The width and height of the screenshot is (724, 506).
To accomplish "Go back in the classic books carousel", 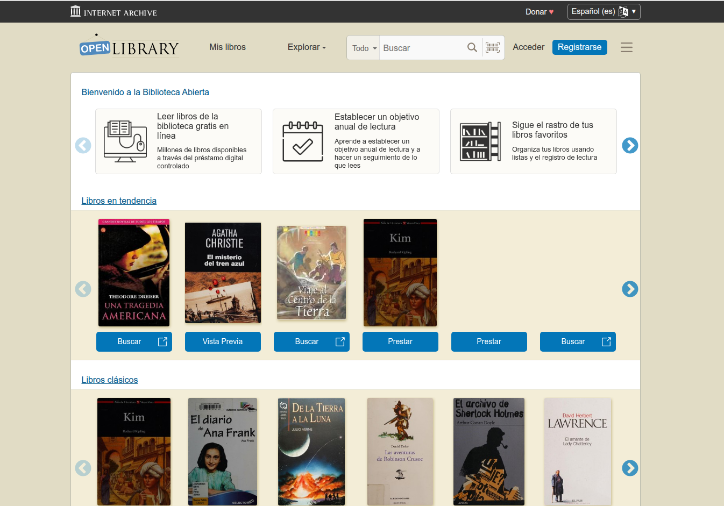I will pyautogui.click(x=83, y=468).
